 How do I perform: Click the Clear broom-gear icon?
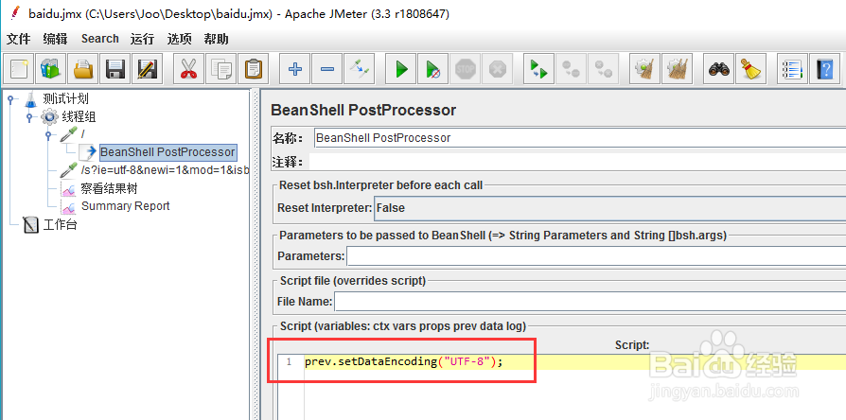click(644, 69)
